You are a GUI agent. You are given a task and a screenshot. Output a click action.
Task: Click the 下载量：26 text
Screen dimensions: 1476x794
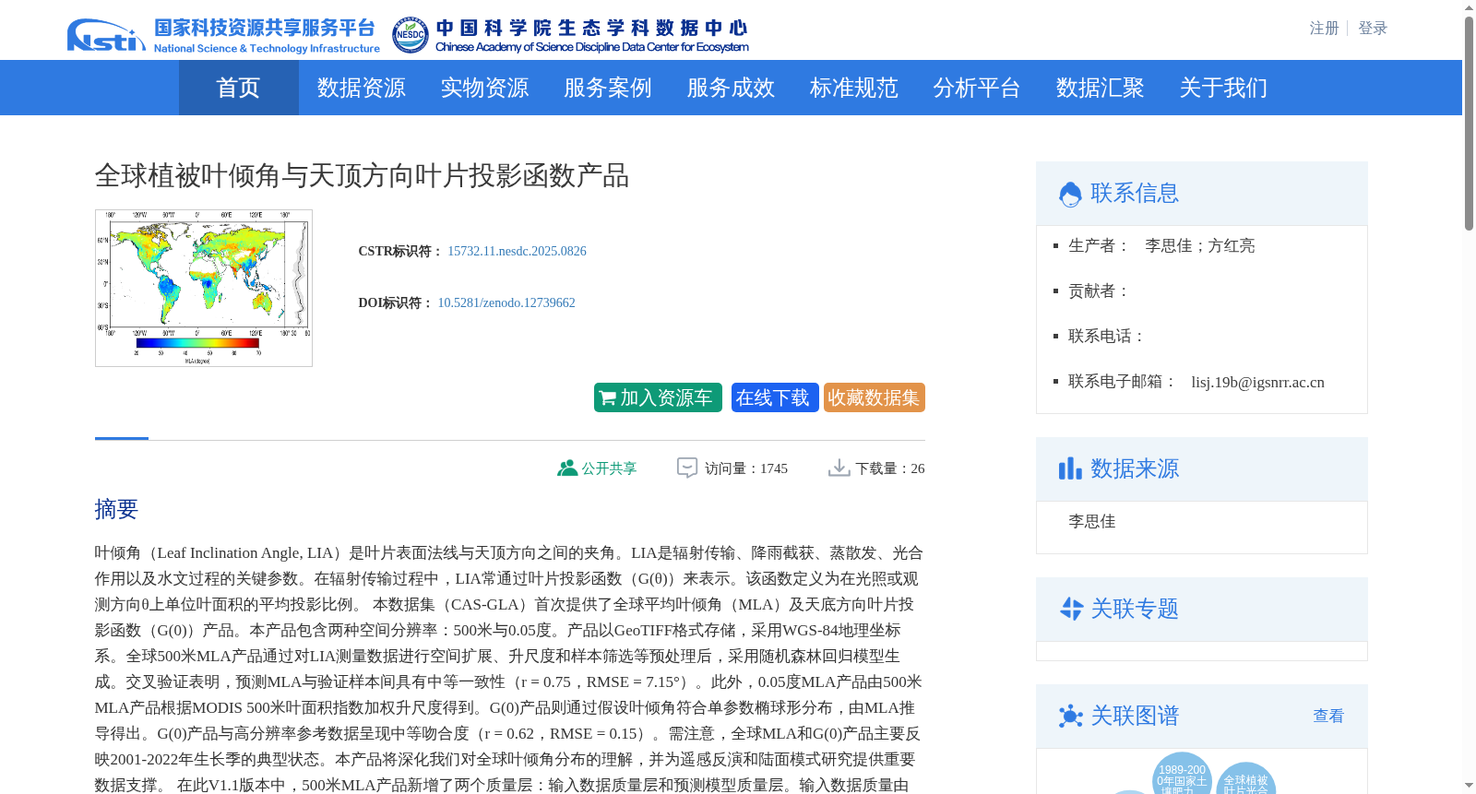tap(890, 468)
